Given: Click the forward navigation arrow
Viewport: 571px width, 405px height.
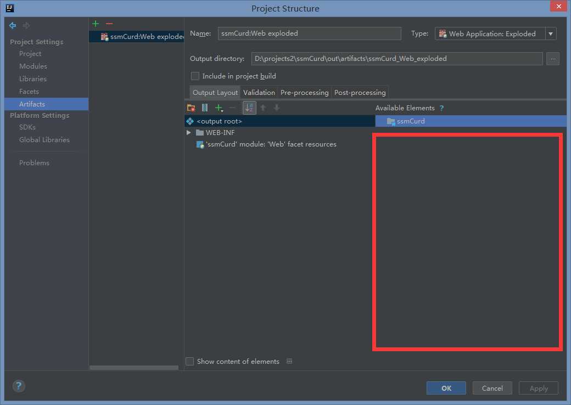Looking at the screenshot, I should tap(26, 25).
